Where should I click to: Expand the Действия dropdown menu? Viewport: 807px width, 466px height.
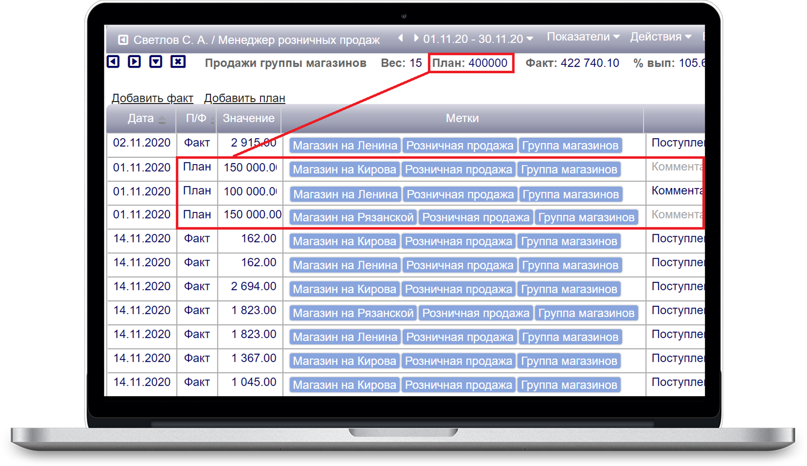click(x=660, y=37)
